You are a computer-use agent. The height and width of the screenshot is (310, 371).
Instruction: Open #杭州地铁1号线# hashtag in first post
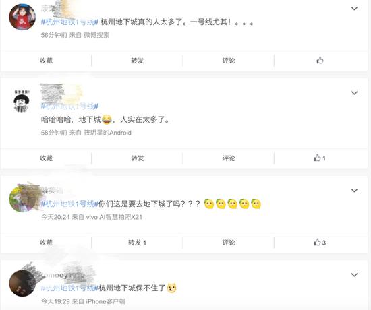(69, 22)
